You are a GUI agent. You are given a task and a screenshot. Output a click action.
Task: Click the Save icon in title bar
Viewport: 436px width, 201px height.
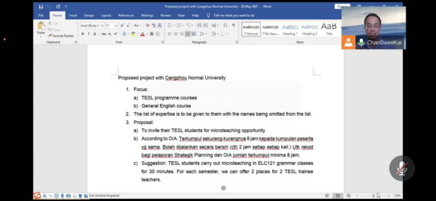pyautogui.click(x=41, y=6)
